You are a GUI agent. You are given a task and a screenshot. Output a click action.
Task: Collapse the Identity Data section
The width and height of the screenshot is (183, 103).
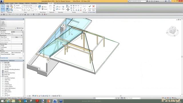[22, 44]
